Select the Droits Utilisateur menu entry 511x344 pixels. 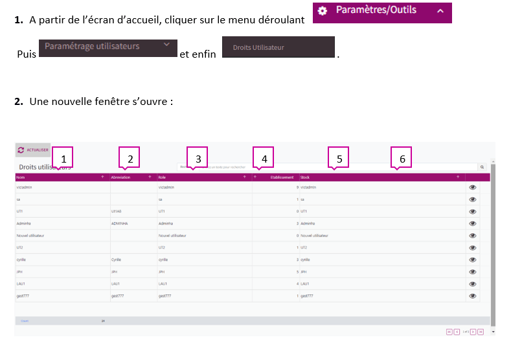click(x=278, y=47)
